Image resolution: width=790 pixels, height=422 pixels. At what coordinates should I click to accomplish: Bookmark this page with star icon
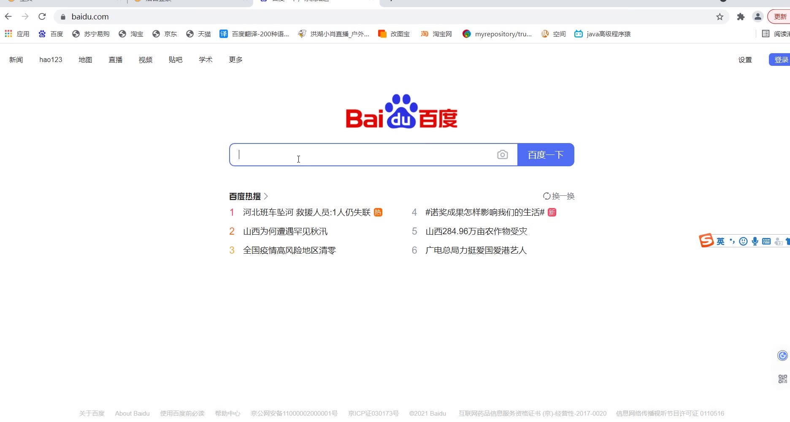[720, 17]
